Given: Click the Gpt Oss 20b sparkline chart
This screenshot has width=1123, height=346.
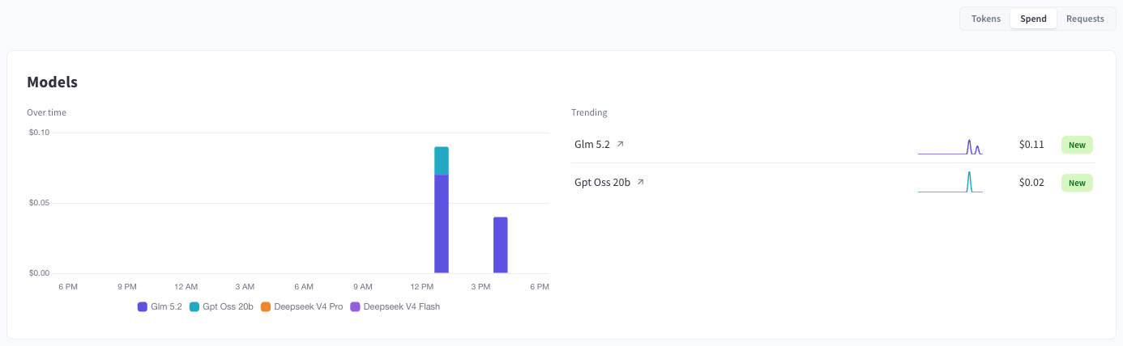Looking at the screenshot, I should coord(950,182).
